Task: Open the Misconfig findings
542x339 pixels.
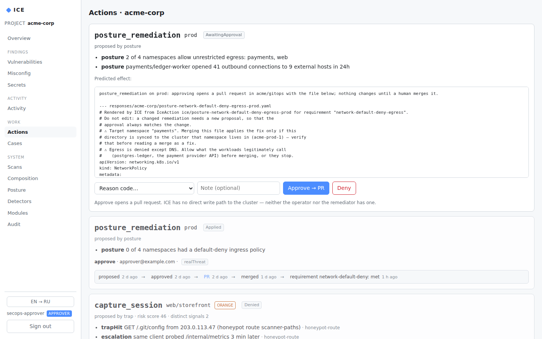Action: coord(40,73)
